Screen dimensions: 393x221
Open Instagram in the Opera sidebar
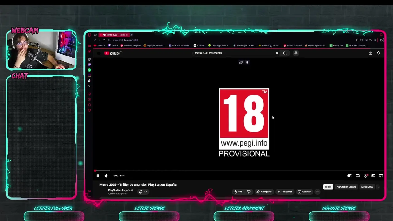pyautogui.click(x=89, y=76)
